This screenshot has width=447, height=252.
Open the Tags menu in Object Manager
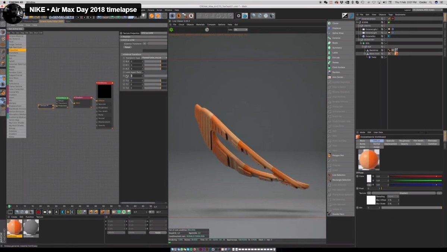[x=390, y=14]
